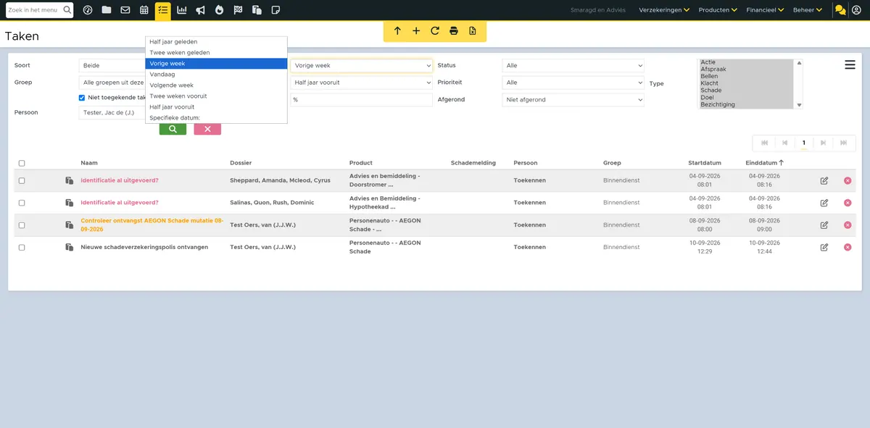
Task: Edit the 'Nieuwe schadeverzekeringspolis ontvangen' task
Action: (824, 248)
